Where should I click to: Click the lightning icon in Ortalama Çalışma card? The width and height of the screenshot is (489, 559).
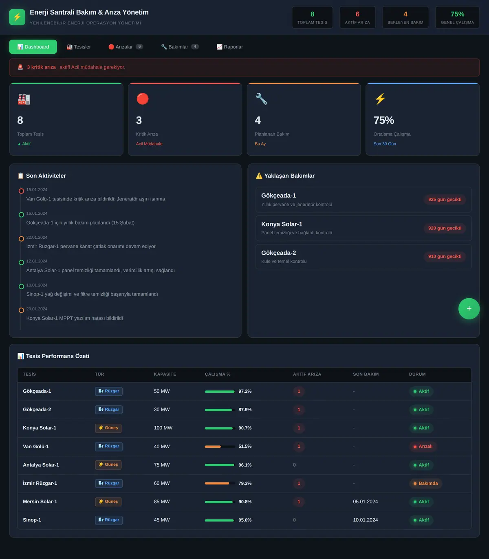click(380, 99)
